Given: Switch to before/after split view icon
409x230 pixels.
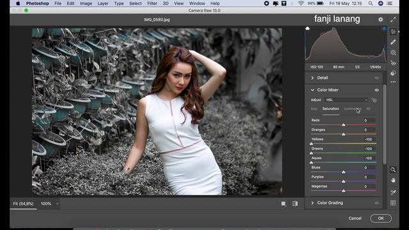Looking at the screenshot, I should pyautogui.click(x=295, y=204).
